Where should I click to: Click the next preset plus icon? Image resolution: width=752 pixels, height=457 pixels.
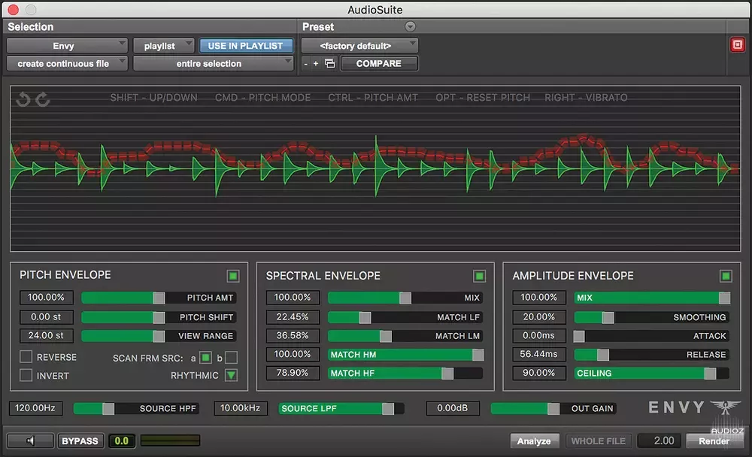coord(316,63)
